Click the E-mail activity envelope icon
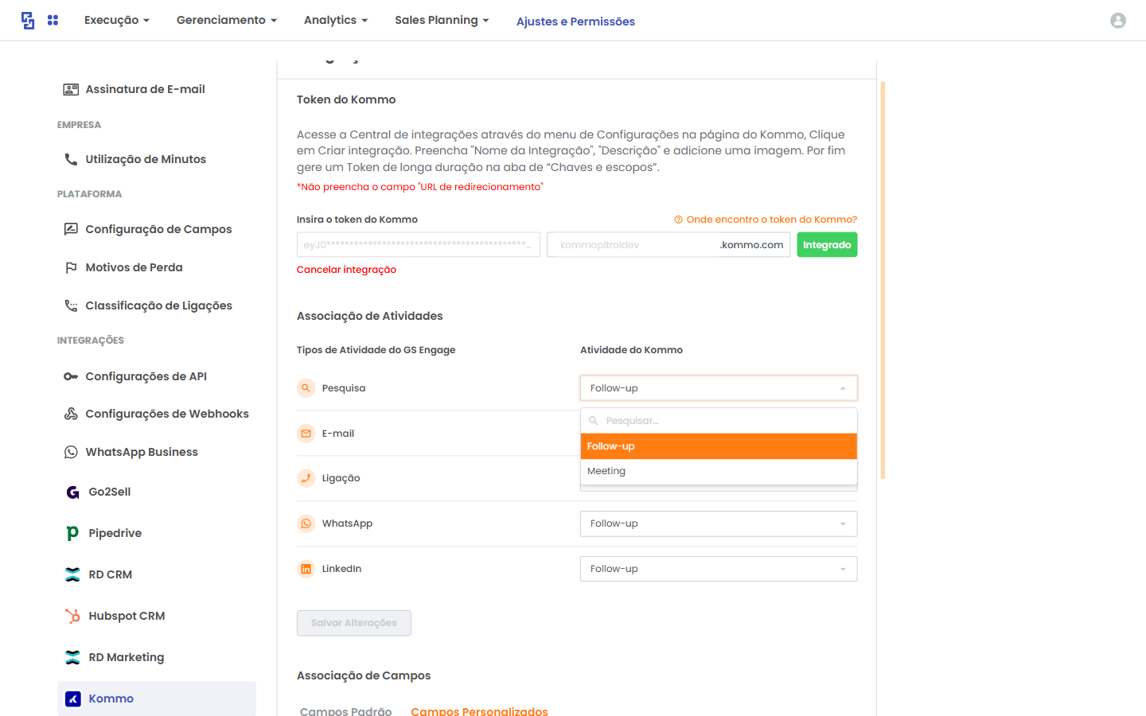 306,434
